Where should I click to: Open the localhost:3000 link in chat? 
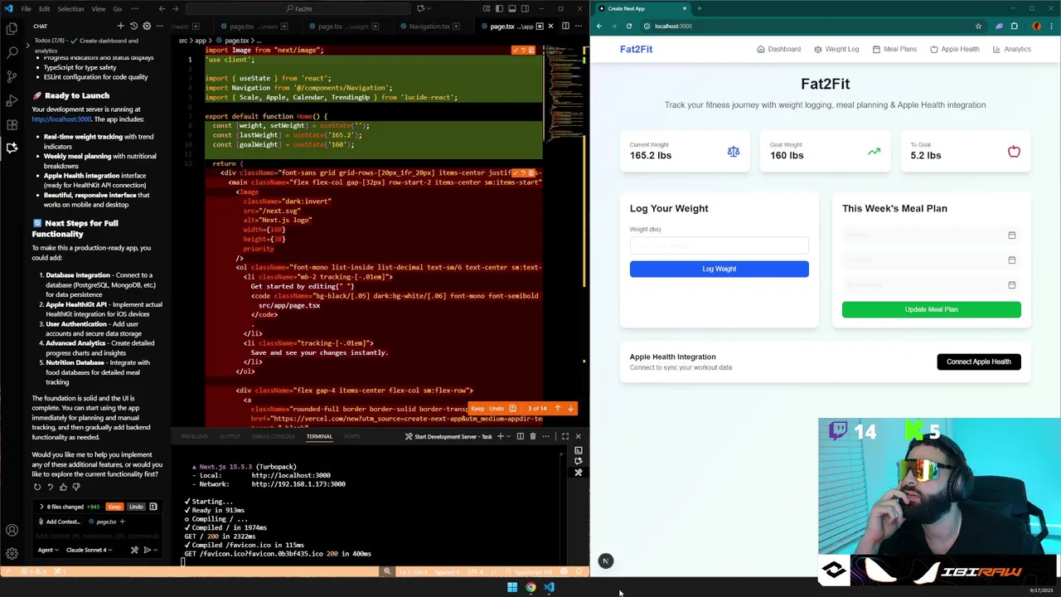61,119
